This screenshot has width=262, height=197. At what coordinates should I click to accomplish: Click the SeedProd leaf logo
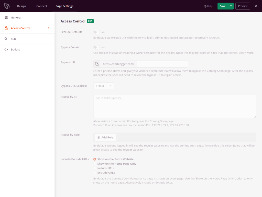click(7, 6)
